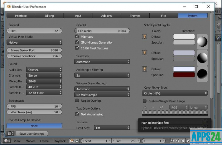Open the timeline Frame menu
This screenshot has height=145, width=222.
[x=44, y=141]
